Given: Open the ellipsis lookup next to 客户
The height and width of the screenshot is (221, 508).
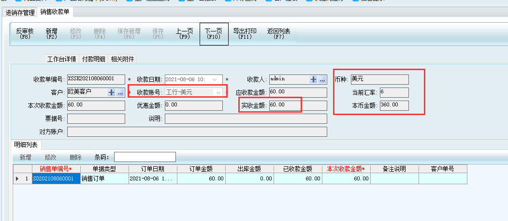Looking at the screenshot, I should coord(120,92).
